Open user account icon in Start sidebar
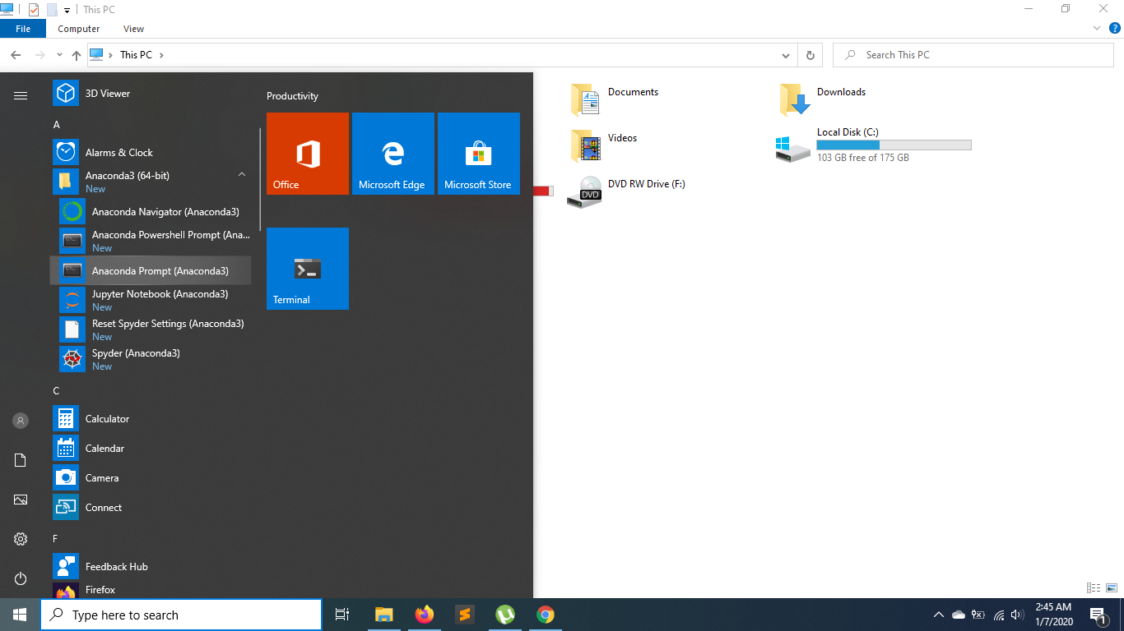The image size is (1124, 631). (21, 421)
